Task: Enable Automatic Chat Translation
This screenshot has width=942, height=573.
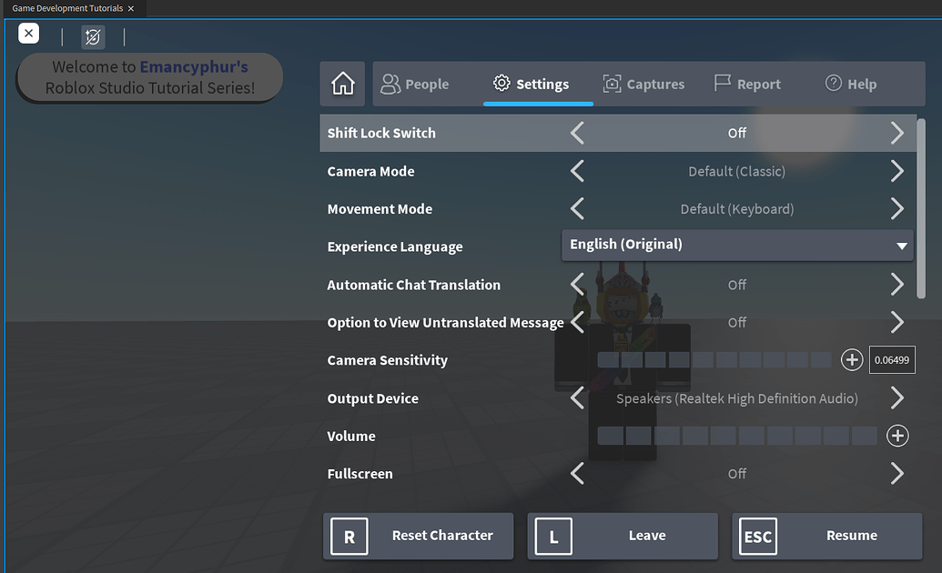Action: coord(897,285)
